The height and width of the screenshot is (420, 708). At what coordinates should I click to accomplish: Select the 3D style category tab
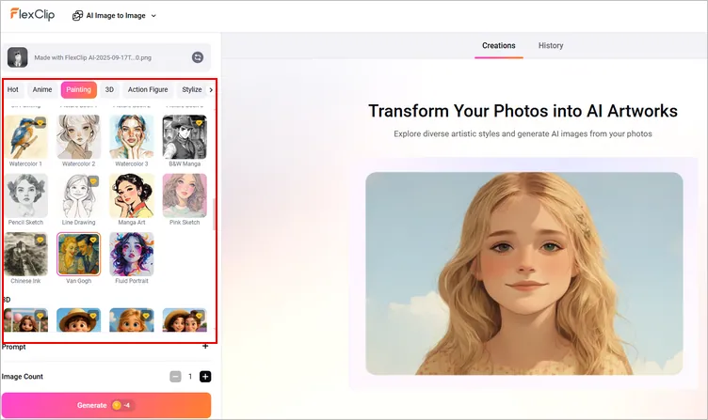109,90
